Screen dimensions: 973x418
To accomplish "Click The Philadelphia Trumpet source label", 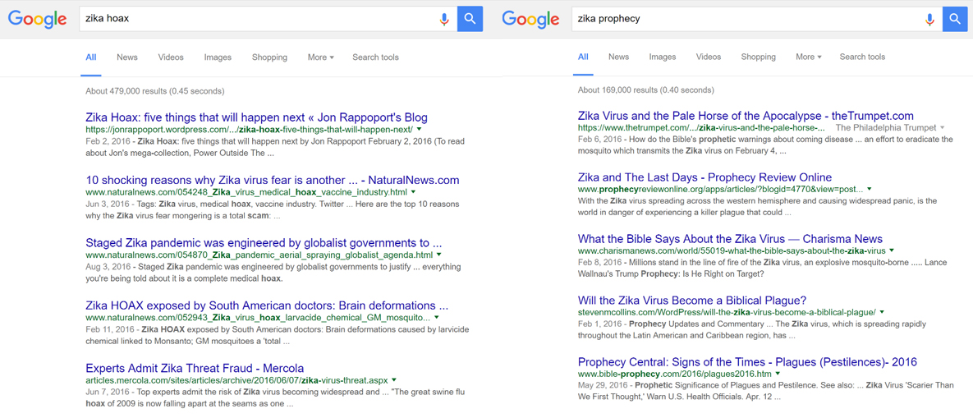I will [885, 127].
